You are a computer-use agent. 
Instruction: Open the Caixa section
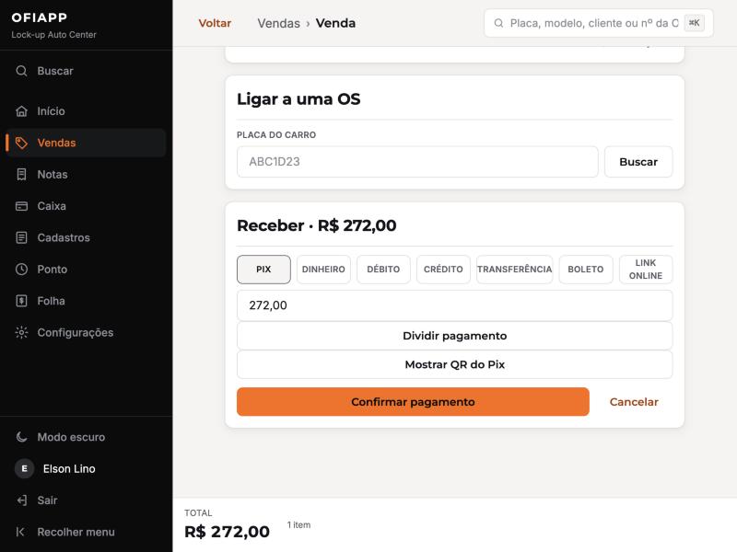click(x=86, y=206)
